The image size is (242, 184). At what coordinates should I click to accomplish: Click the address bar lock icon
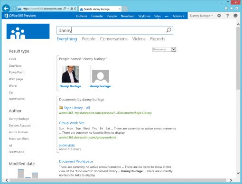pos(72,9)
